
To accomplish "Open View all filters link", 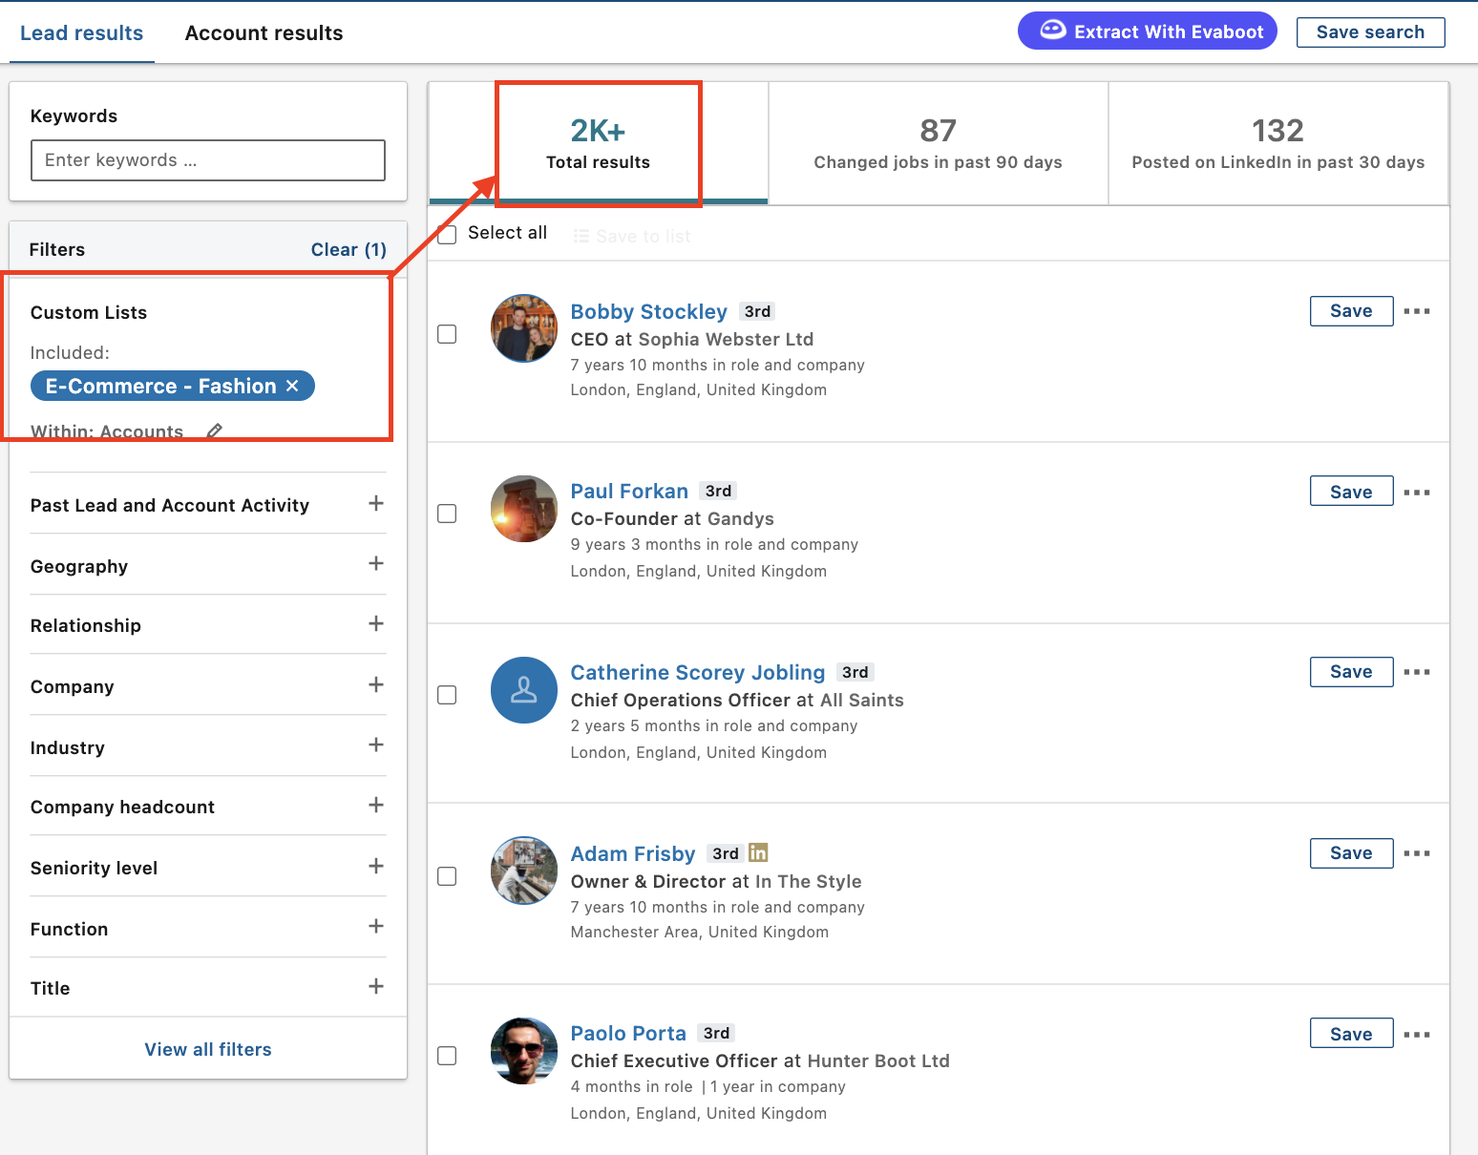I will pos(208,1049).
